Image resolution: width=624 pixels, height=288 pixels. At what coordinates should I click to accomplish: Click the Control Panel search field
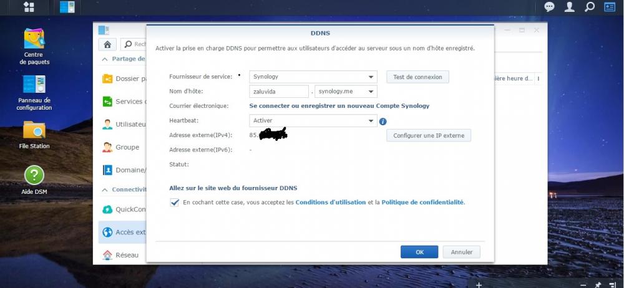click(134, 44)
